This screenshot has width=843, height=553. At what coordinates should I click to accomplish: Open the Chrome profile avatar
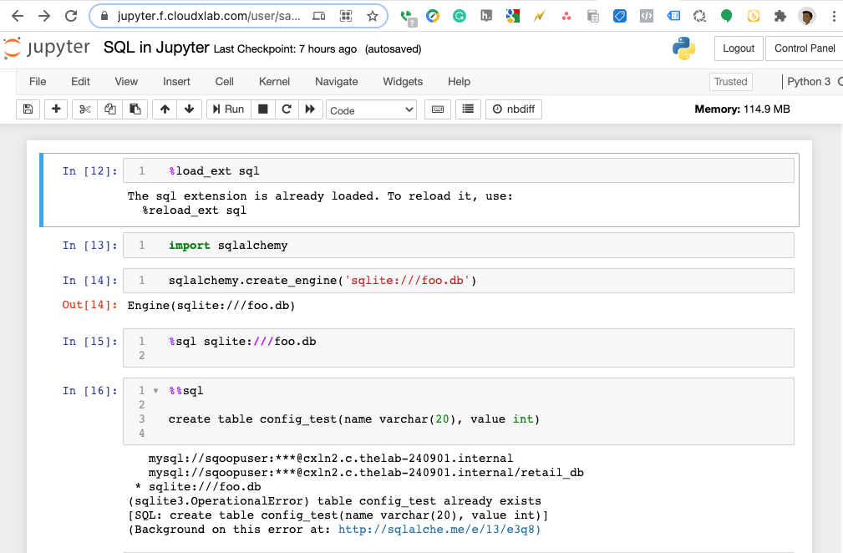[x=806, y=16]
